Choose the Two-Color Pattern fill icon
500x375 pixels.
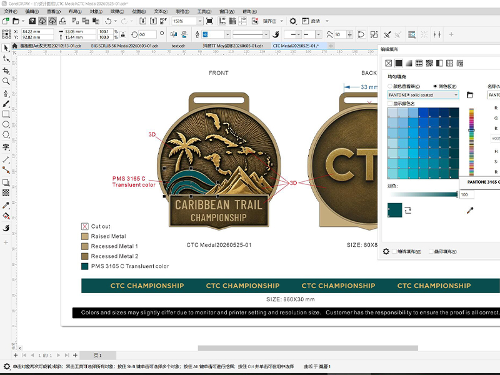tap(439, 63)
